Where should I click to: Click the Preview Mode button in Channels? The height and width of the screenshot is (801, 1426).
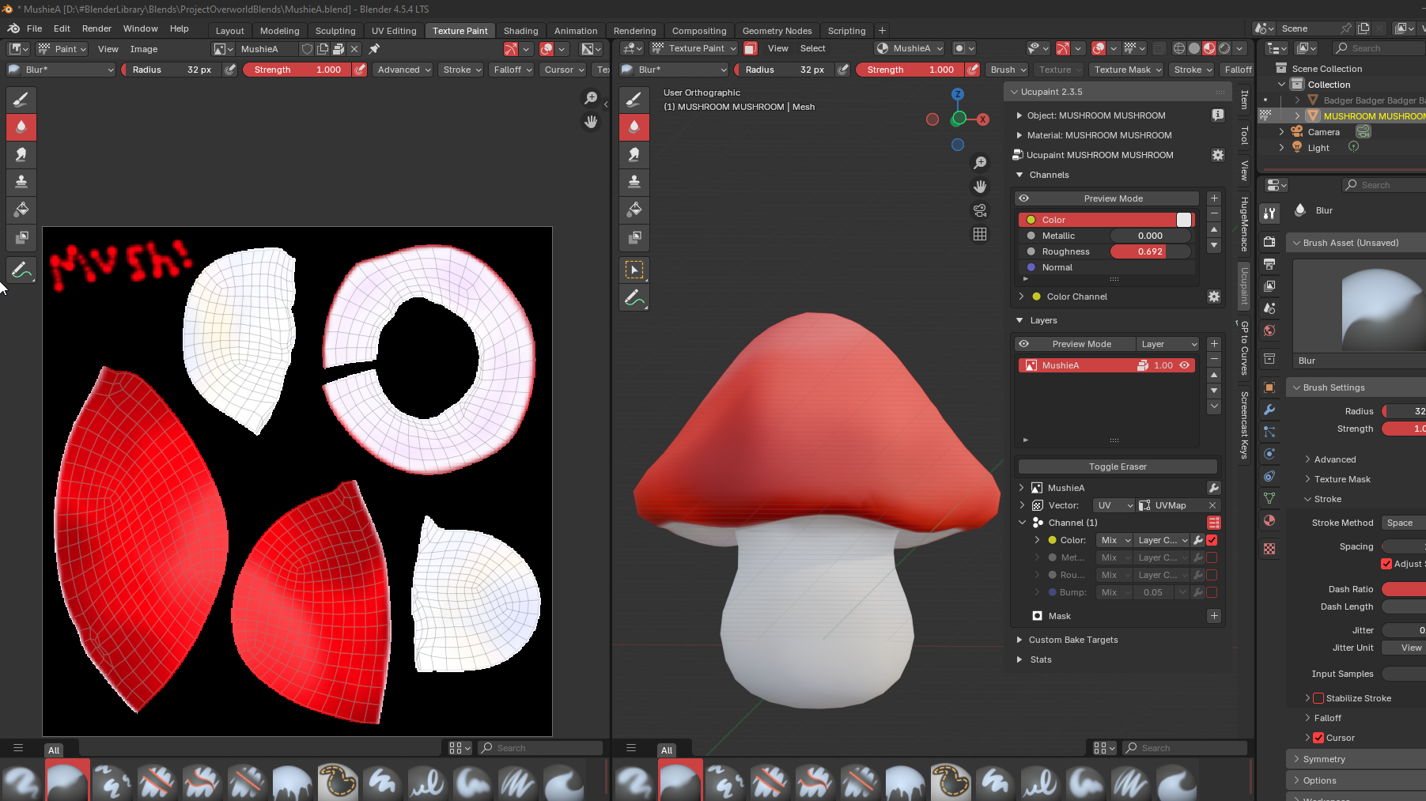point(1113,198)
